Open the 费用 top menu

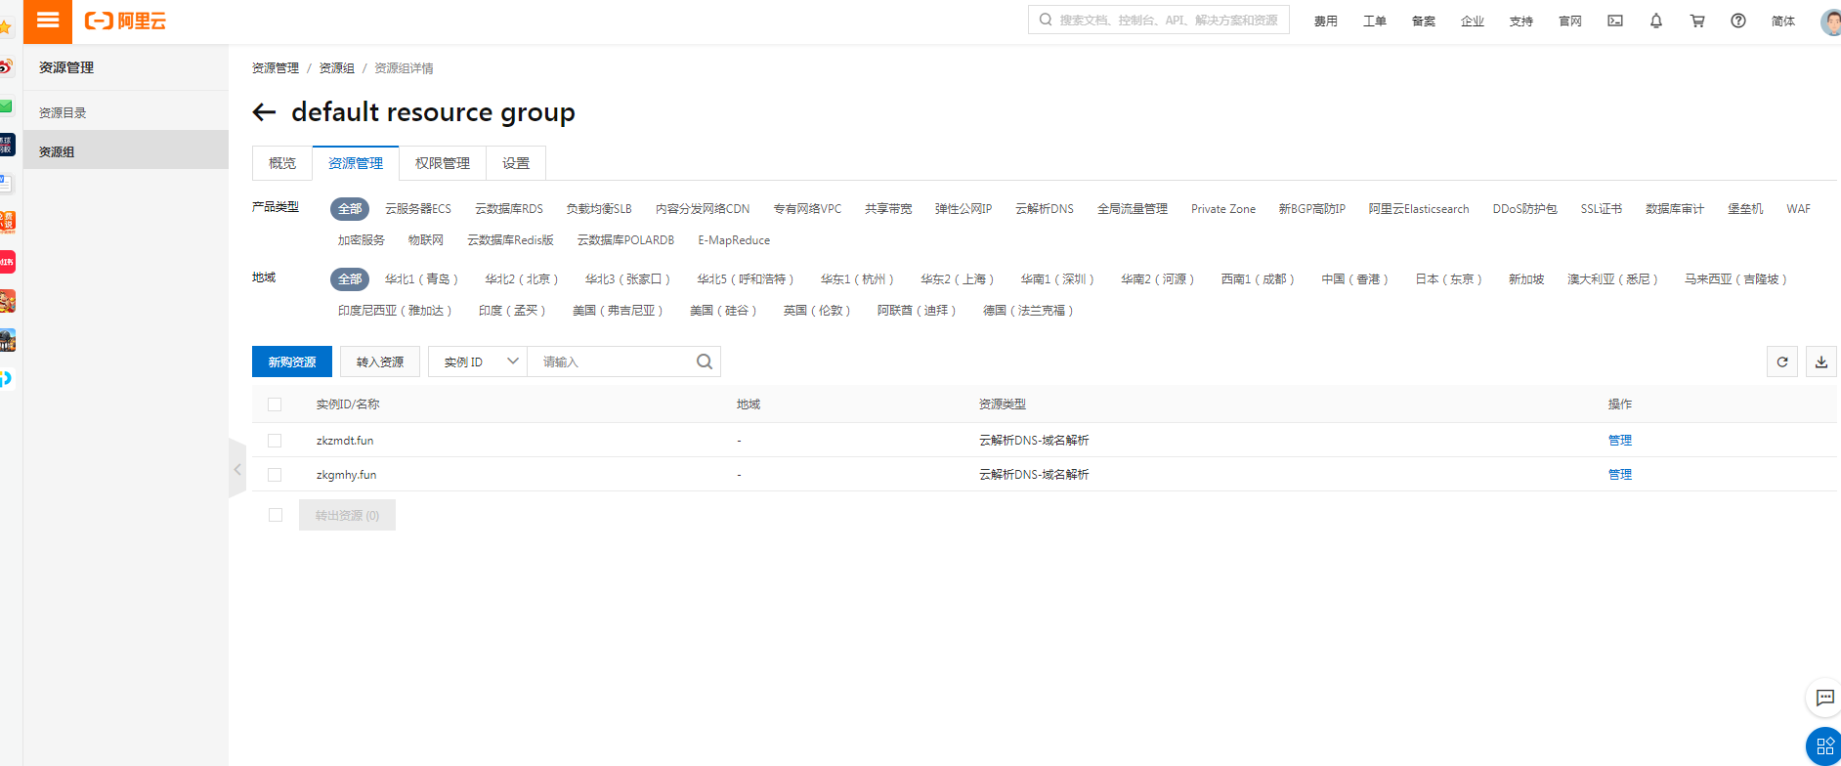[1326, 21]
